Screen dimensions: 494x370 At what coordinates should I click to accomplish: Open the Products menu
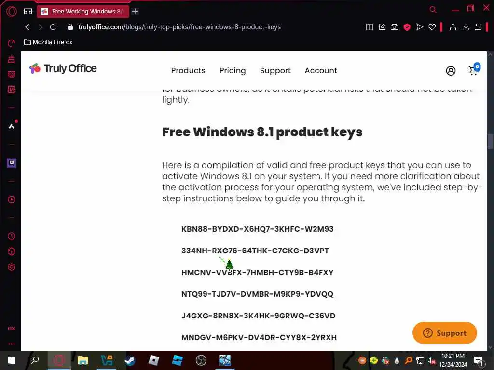tap(188, 70)
